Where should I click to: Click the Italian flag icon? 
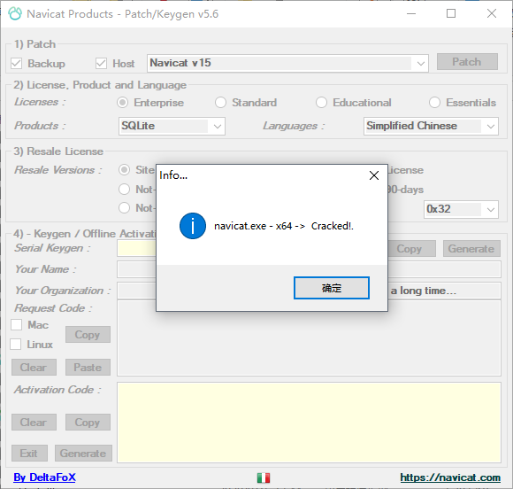point(264,477)
